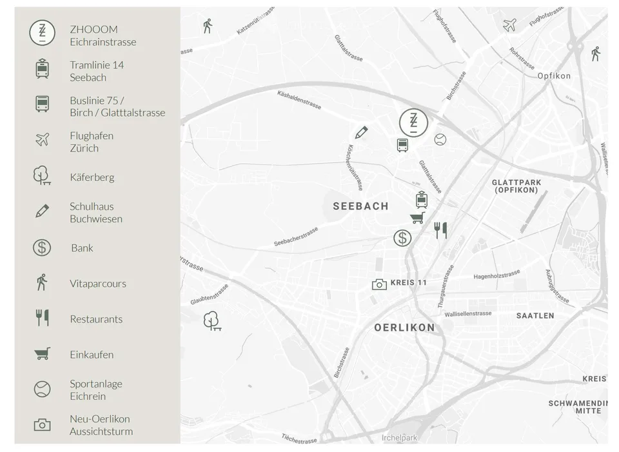Click the tree park marker on the map
Image resolution: width=619 pixels, height=452 pixels.
point(212,321)
